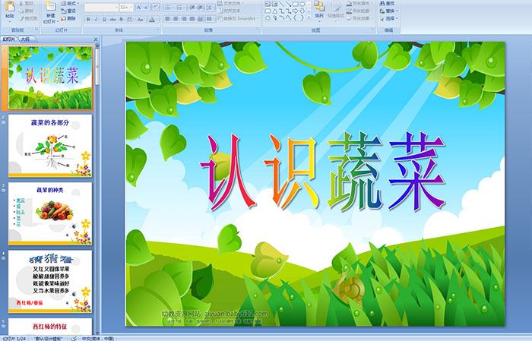The width and height of the screenshot is (532, 341).
Task: Open the font name dropdown
Action: click(116, 7)
